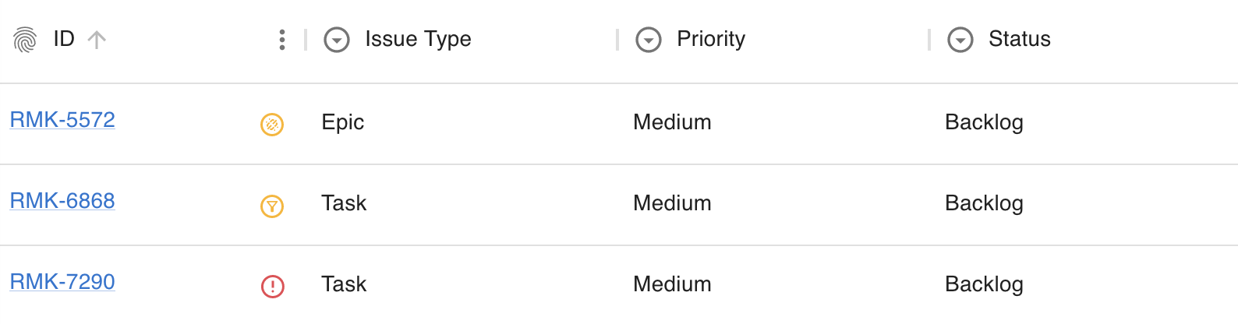
Task: Click the orange Epic icon for RMK-5572
Action: [272, 124]
